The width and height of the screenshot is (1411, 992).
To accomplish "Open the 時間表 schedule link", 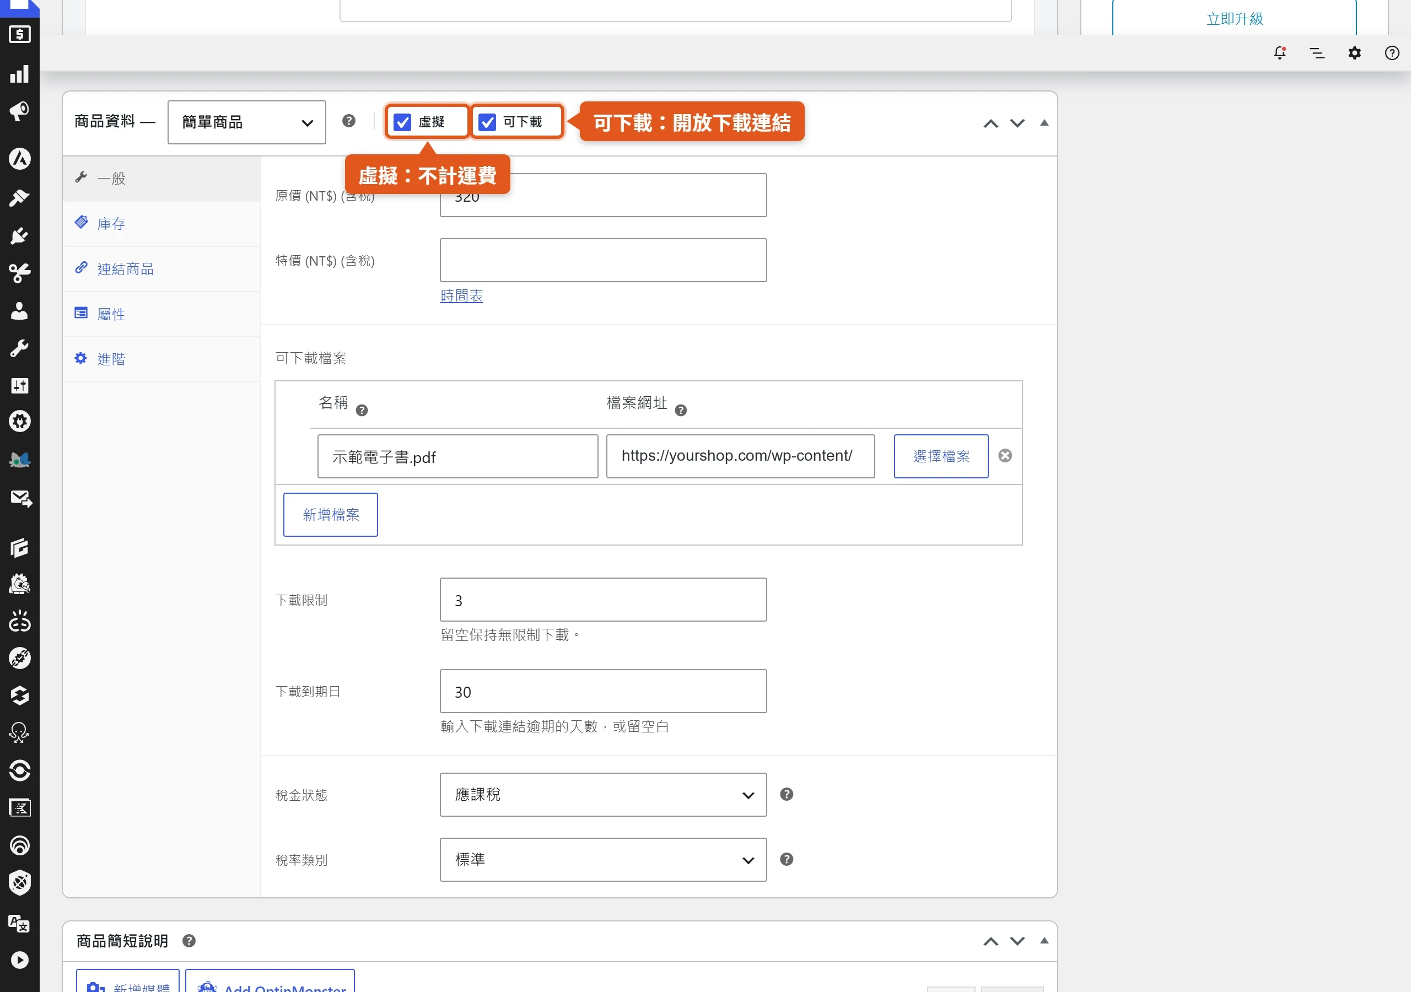I will 461,295.
